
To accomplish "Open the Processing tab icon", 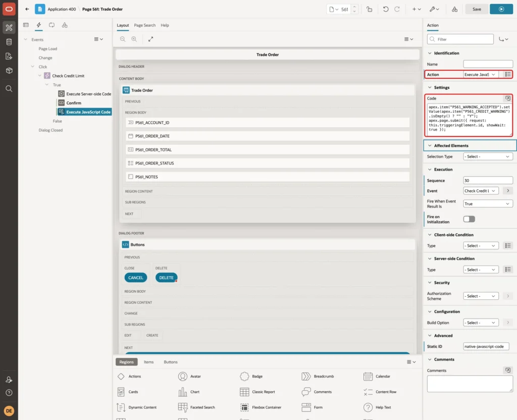I will pyautogui.click(x=51, y=25).
